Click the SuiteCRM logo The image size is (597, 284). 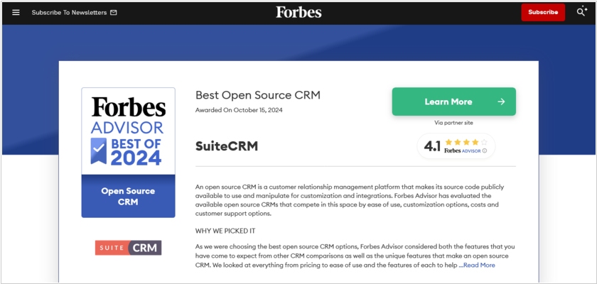(129, 248)
